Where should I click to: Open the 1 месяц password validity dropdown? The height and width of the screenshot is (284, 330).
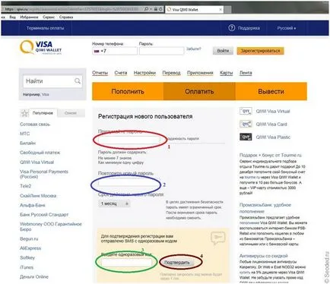click(114, 204)
